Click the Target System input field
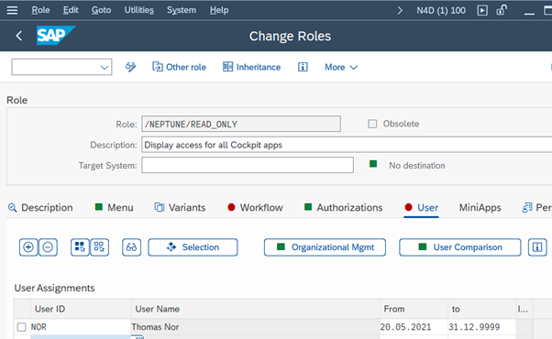 [248, 165]
